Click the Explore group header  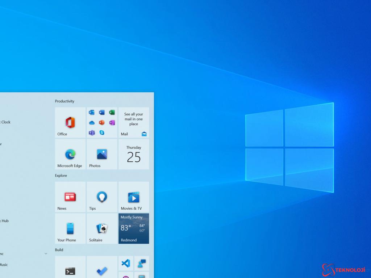pos(61,176)
